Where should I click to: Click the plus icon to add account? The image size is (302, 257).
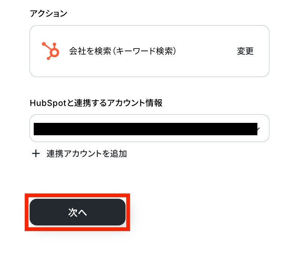coord(36,154)
